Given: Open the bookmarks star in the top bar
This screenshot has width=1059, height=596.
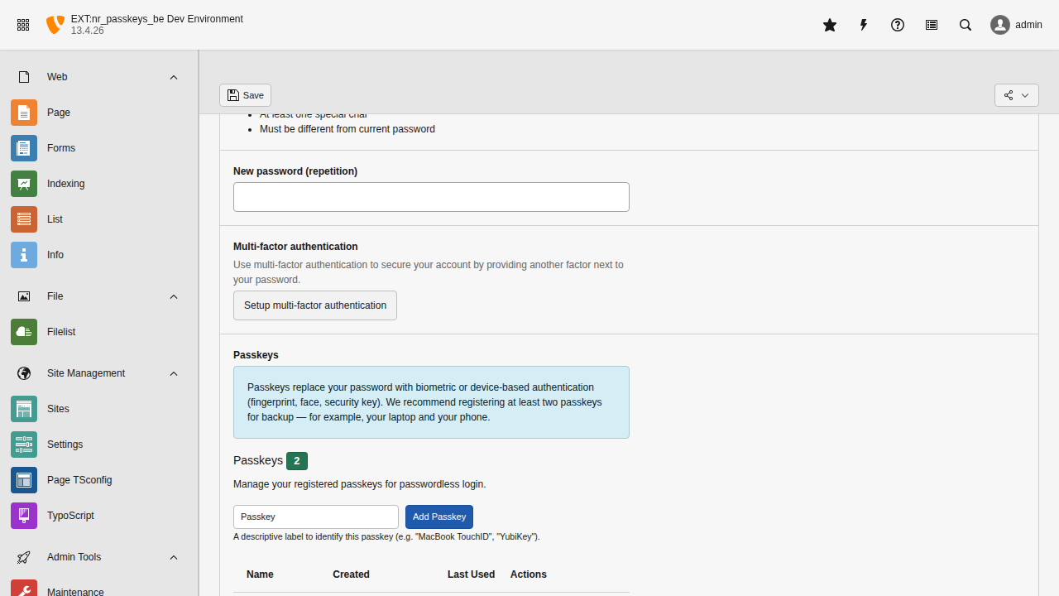Looking at the screenshot, I should point(830,25).
